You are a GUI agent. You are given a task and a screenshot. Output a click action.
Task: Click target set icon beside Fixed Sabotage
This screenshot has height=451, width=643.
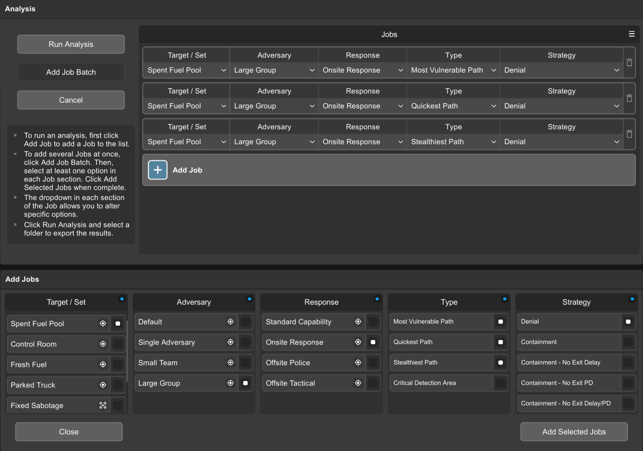pyautogui.click(x=103, y=405)
